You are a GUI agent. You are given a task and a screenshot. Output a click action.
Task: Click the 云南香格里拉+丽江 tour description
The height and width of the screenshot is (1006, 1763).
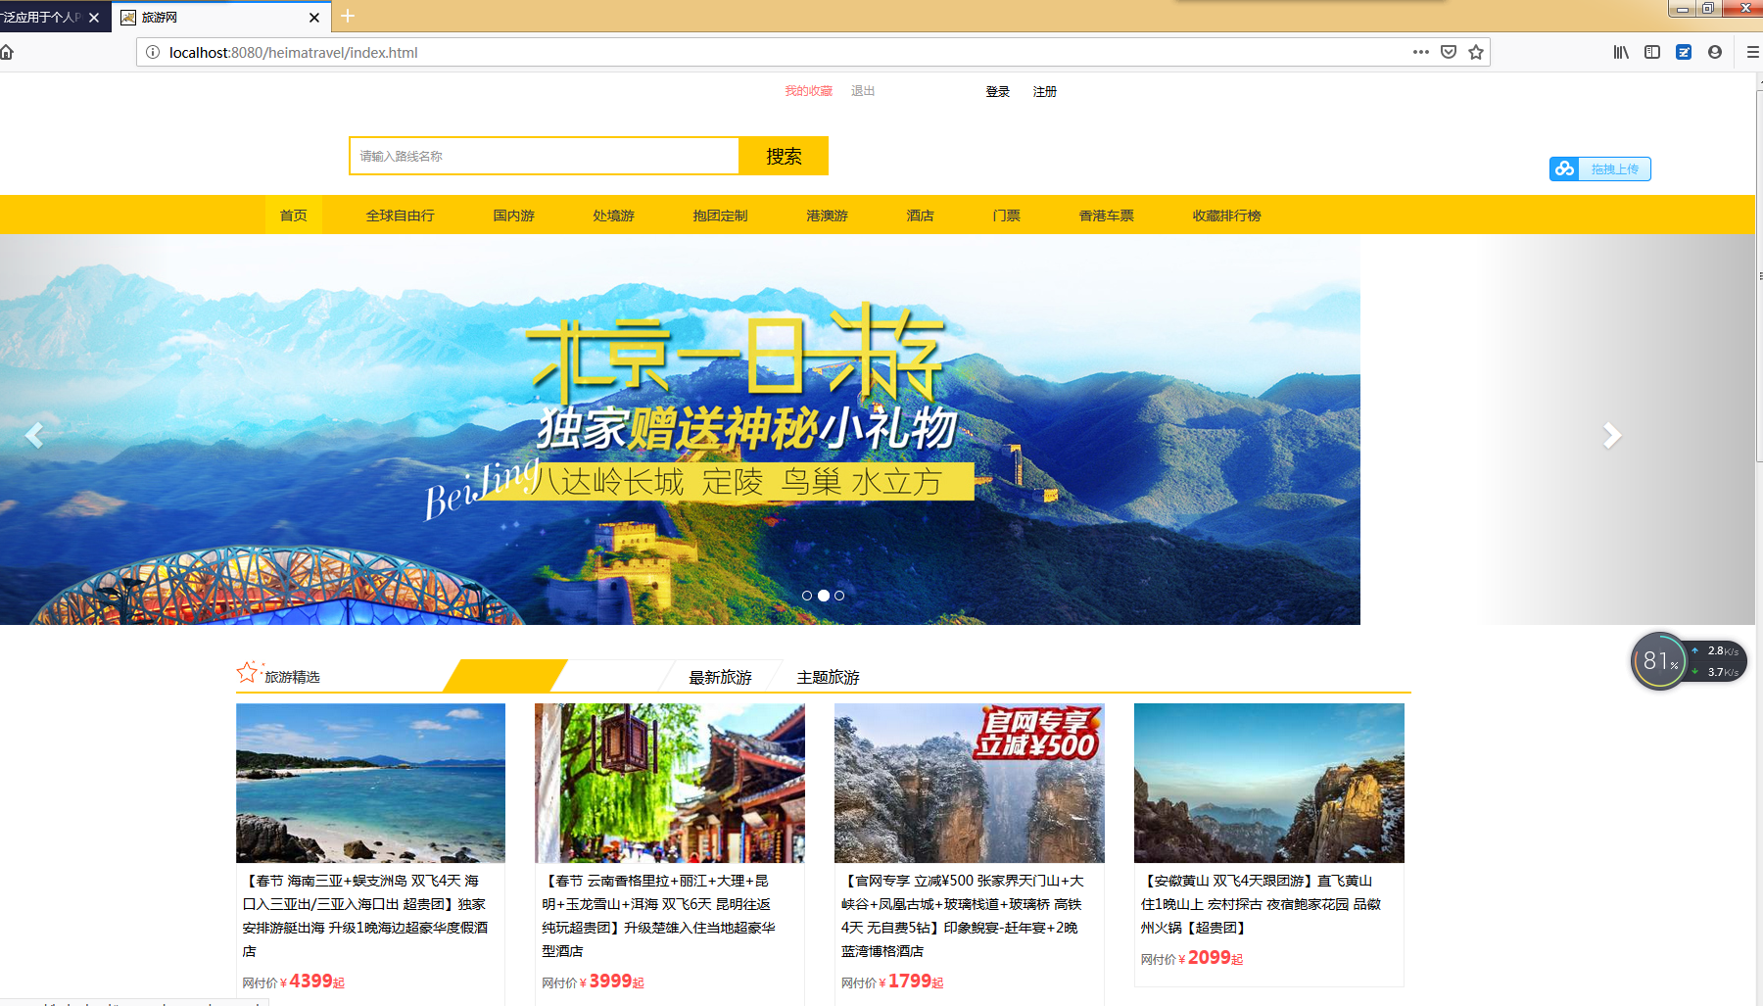[659, 916]
